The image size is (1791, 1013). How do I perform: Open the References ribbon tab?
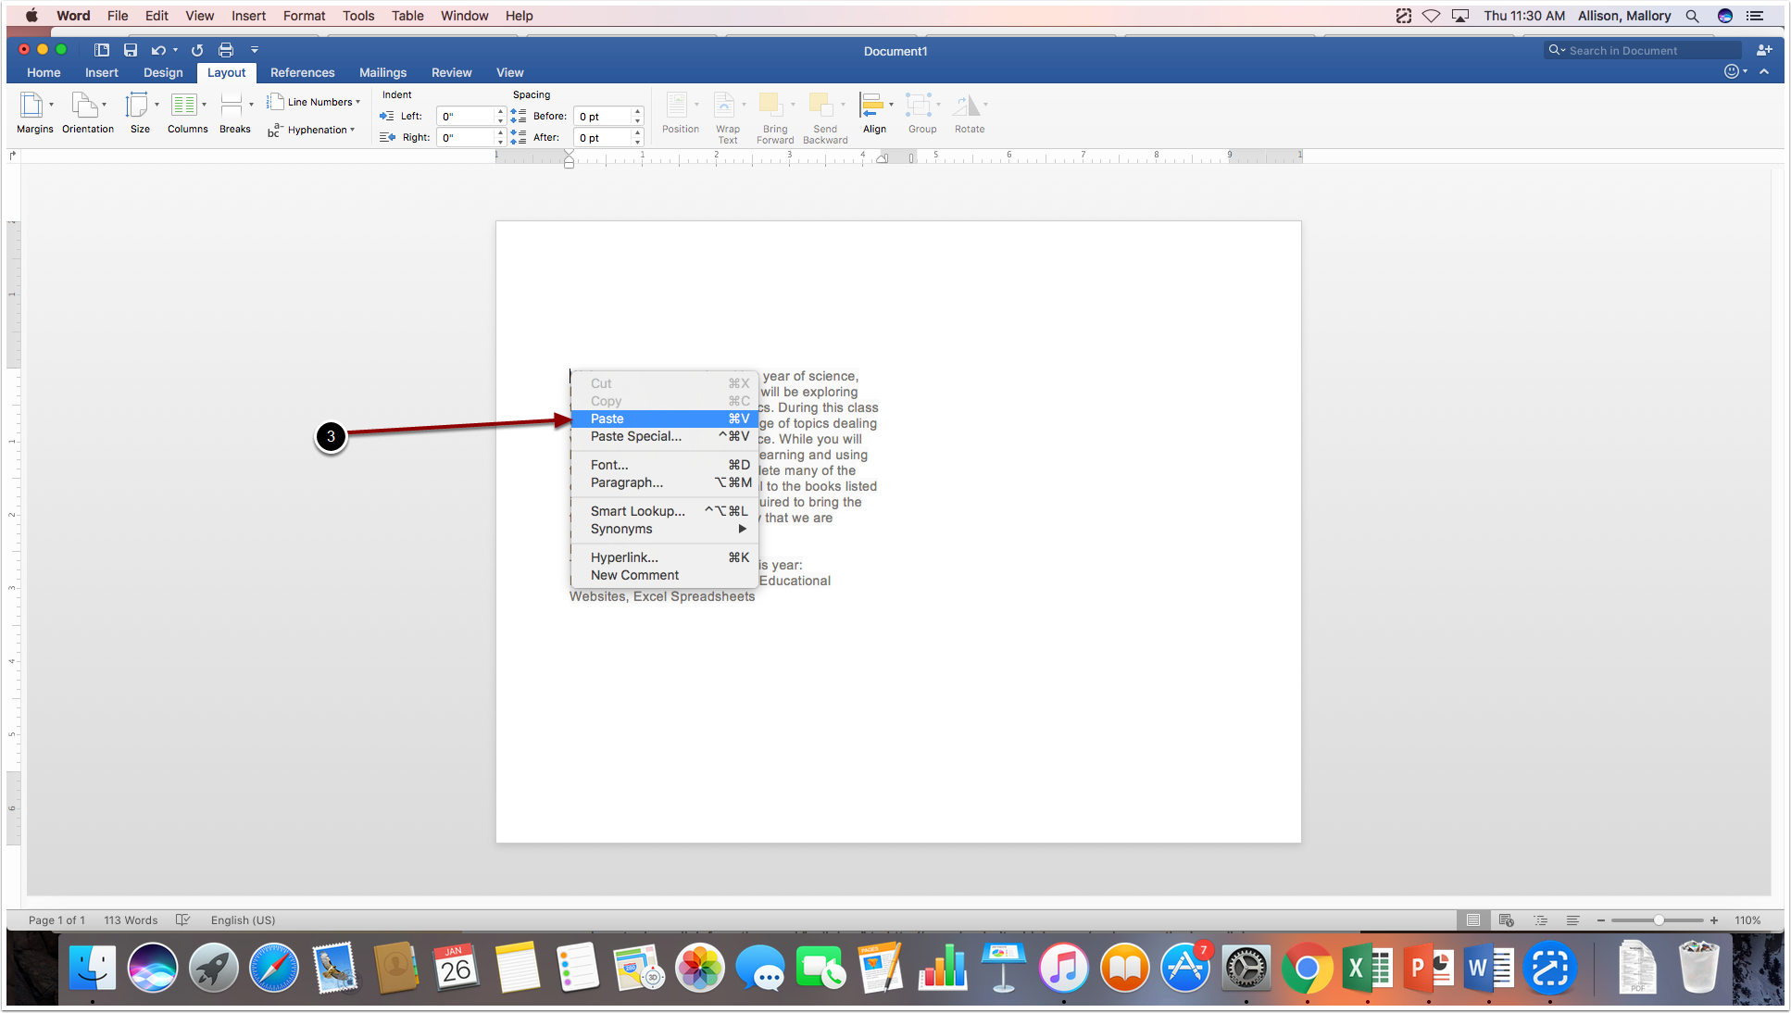302,72
